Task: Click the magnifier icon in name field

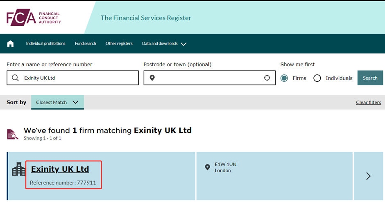Action: (x=15, y=78)
